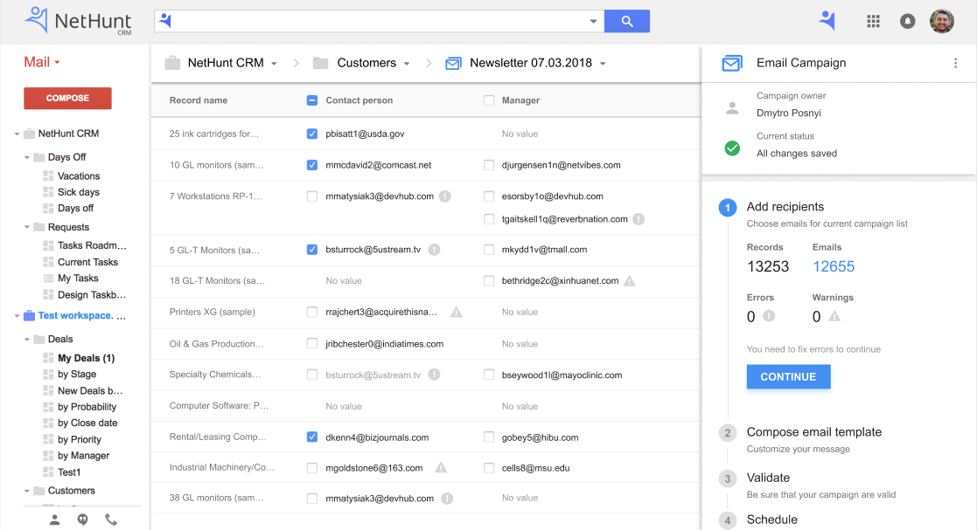Screen dimensions: 977x530
Task: Click the Newsletter envelope icon in breadcrumb
Action: 454,63
